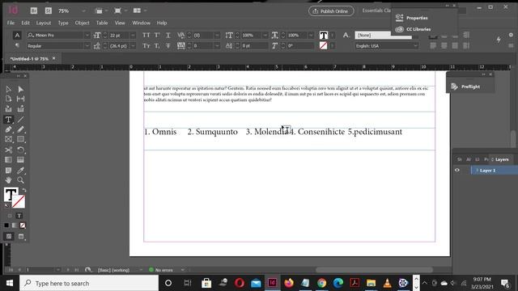Click Apply Color black square in toolbox
The width and height of the screenshot is (518, 291).
6,226
